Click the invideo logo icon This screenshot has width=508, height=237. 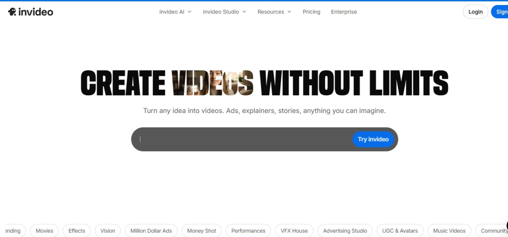[x=12, y=12]
